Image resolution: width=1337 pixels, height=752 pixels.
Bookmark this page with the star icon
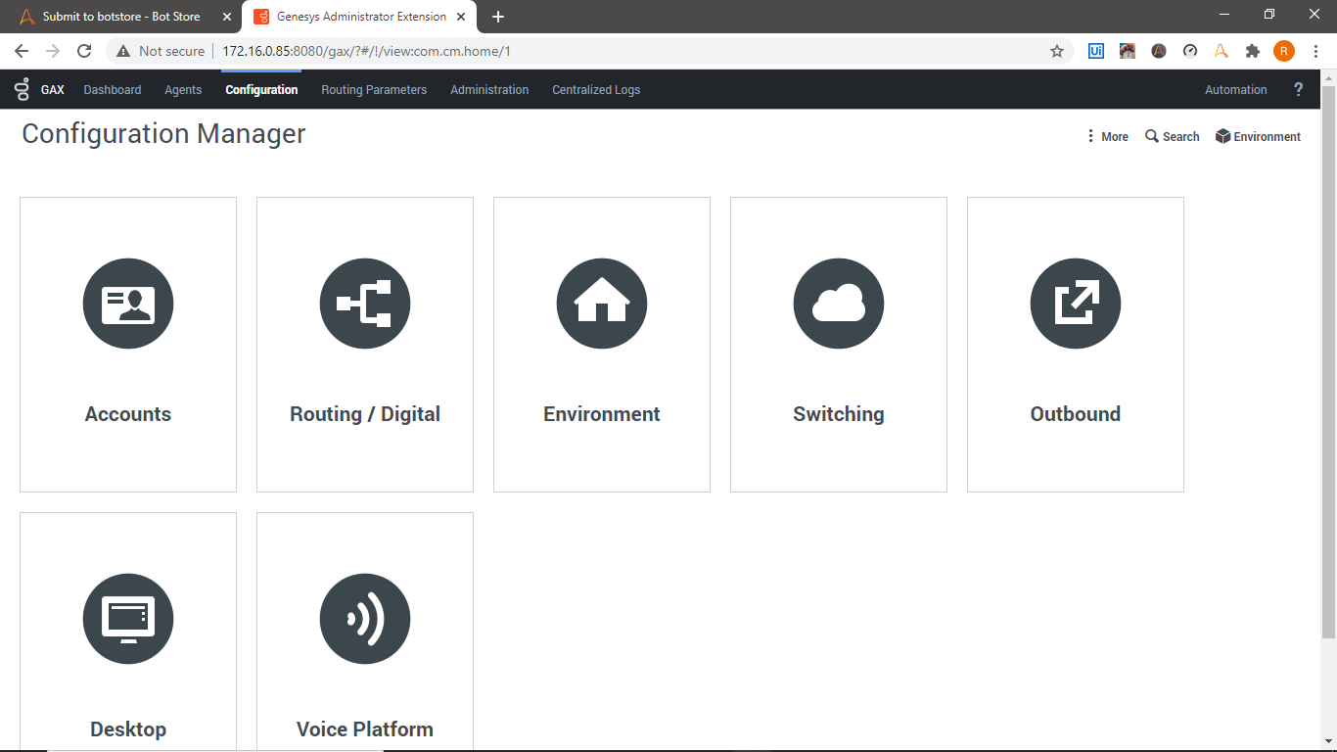coord(1057,51)
